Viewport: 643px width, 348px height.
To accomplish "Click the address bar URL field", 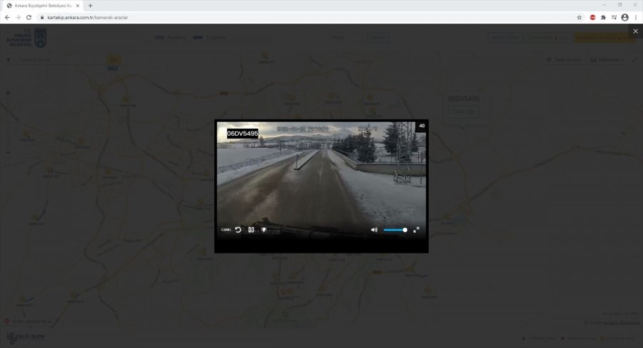I will click(x=286, y=17).
